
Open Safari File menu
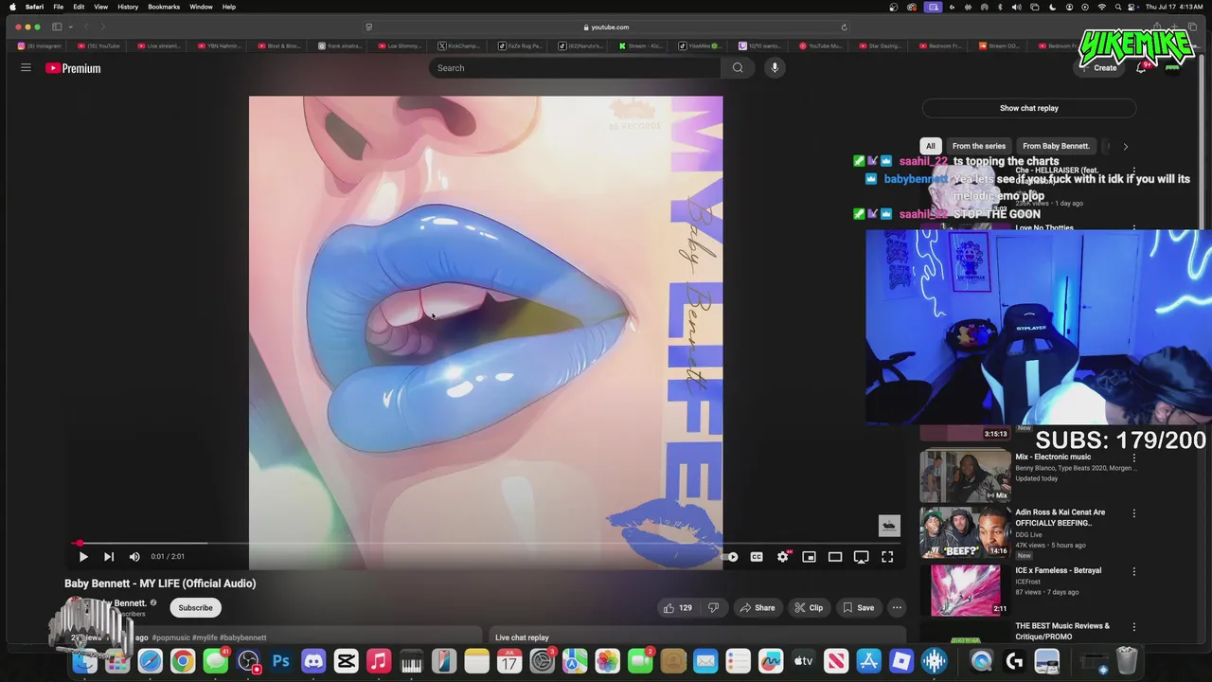coord(58,7)
